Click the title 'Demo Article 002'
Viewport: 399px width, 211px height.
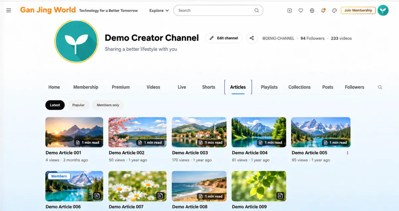127,153
